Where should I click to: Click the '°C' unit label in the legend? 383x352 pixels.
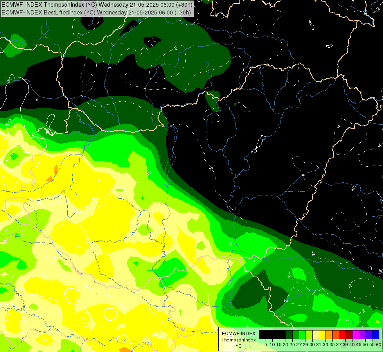(x=239, y=346)
